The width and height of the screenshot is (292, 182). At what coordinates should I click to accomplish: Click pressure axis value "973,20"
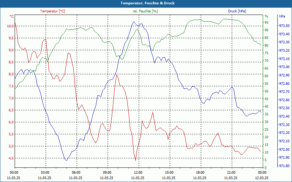point(284,51)
